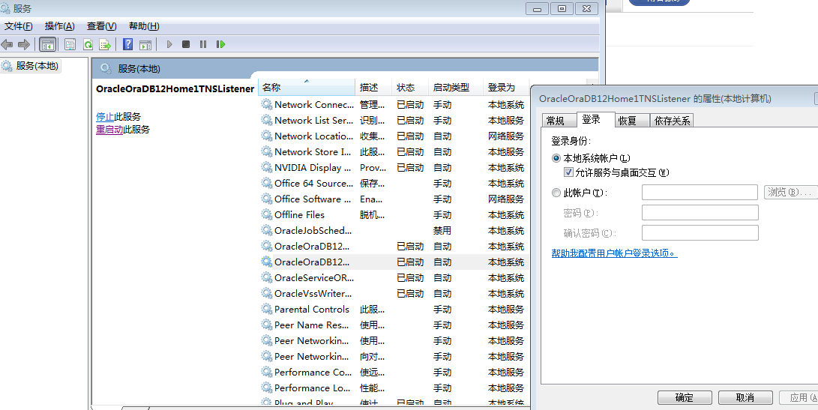818x410 pixels.
Task: Click 网络服务 in the Office Software row
Action: 505,199
